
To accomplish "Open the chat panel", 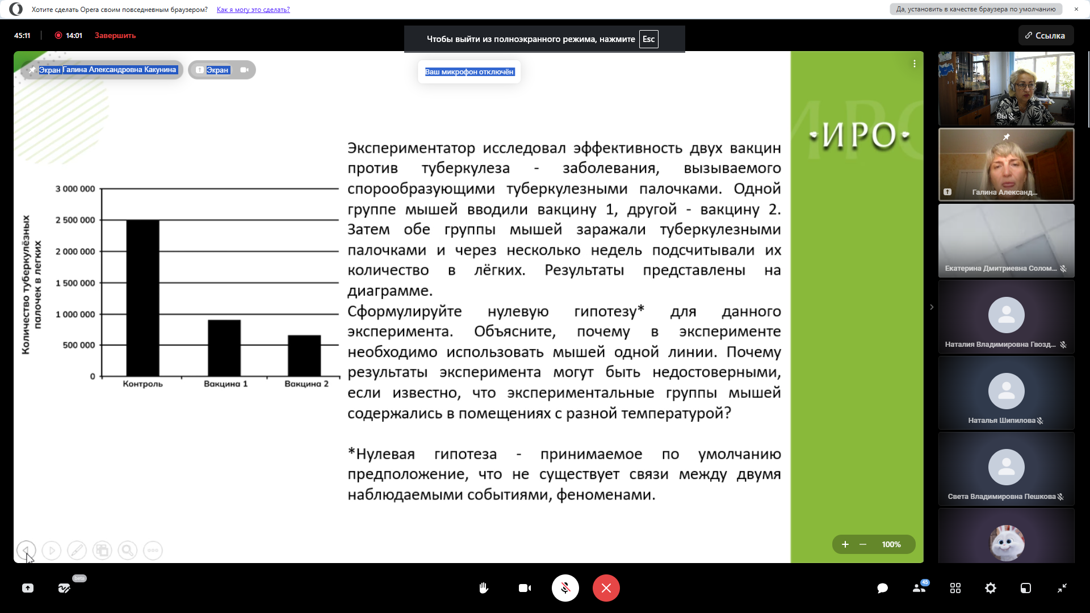I will (x=882, y=588).
